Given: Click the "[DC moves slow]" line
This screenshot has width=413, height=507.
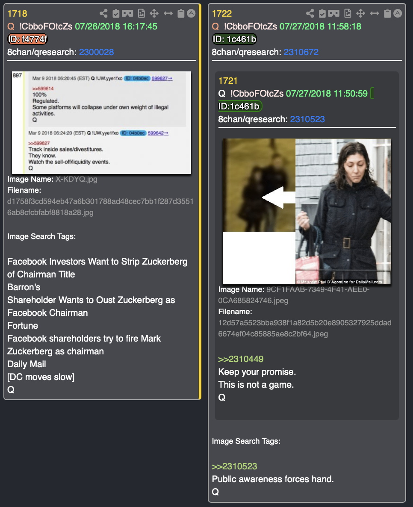Looking at the screenshot, I should [41, 377].
